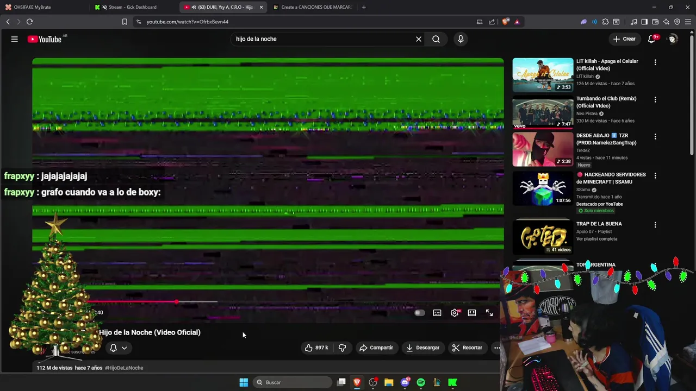Clip the video with Recortar
696x391 pixels.
(467, 348)
